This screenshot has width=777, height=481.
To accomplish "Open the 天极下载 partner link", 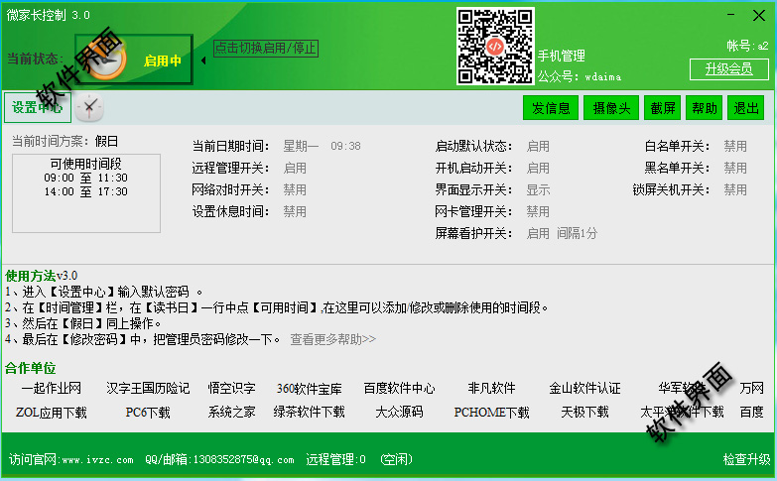I will click(x=584, y=412).
